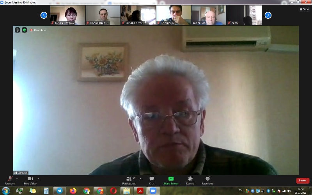Launch Firefox from taskbar
Screen dimensions: 312x195
pyautogui.click(x=73, y=191)
